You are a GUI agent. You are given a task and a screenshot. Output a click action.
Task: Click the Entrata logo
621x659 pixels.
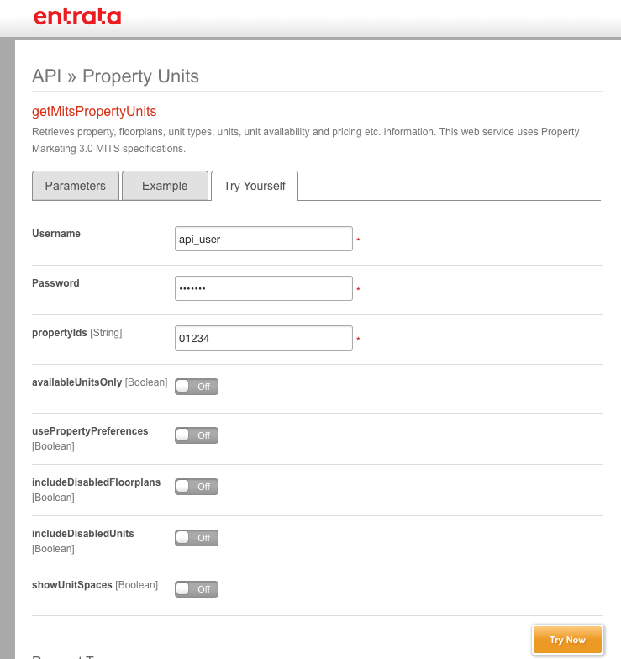pyautogui.click(x=77, y=17)
